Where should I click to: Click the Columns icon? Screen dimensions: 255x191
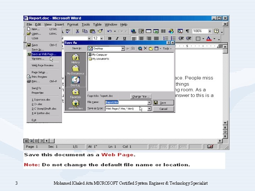(163, 31)
